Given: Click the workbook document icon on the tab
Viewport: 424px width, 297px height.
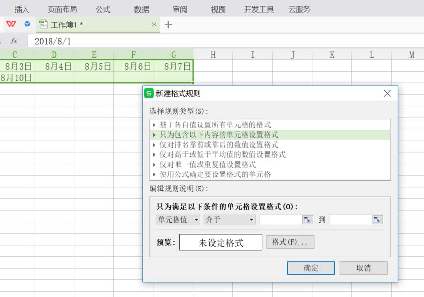Looking at the screenshot, I should point(43,24).
